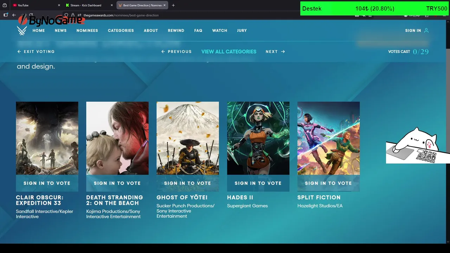Click the Death Stranding 2 artwork
Screen dimensions: 450x253
point(117,138)
